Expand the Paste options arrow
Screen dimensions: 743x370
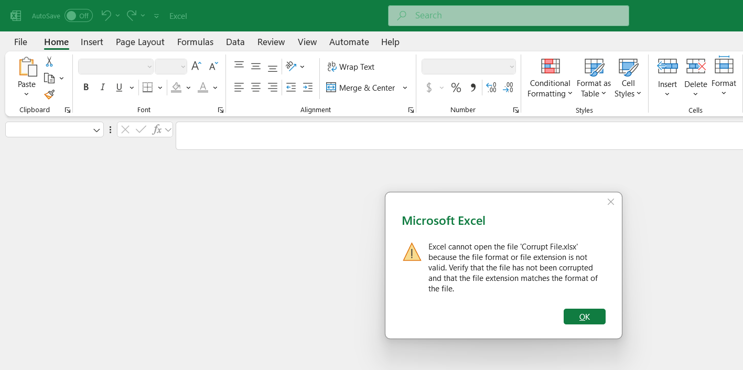[x=27, y=94]
